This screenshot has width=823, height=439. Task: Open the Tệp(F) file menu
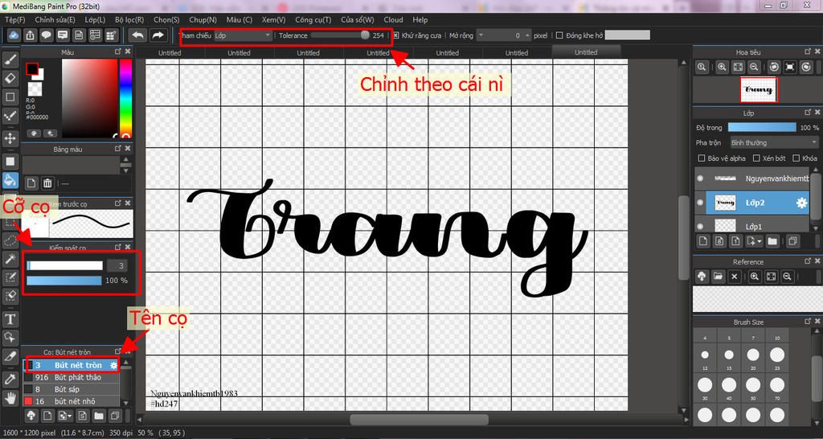(x=14, y=19)
